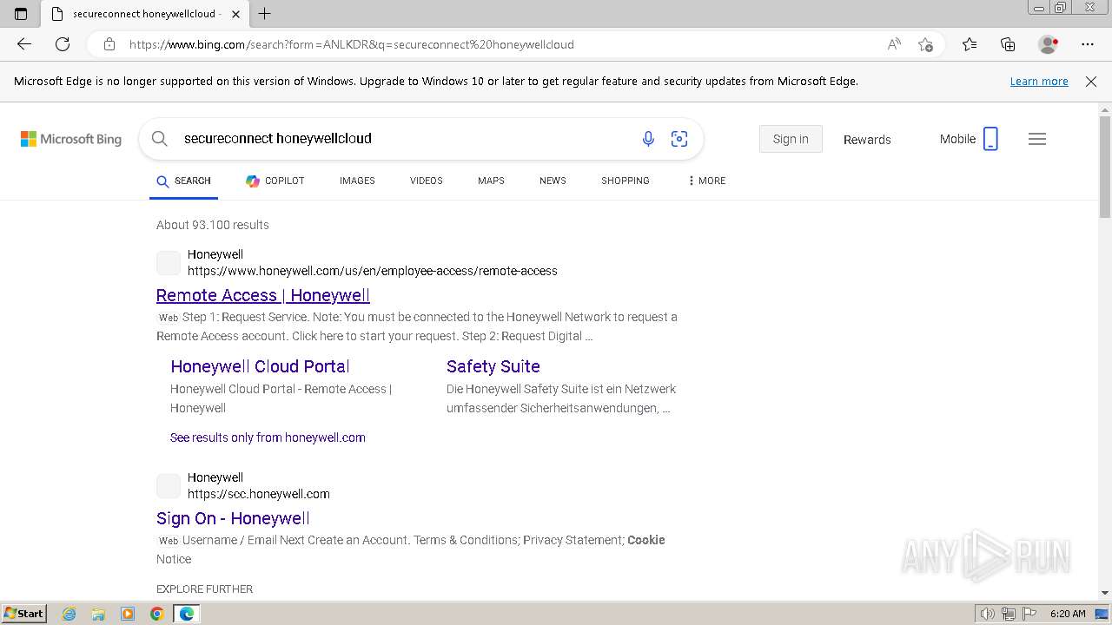Go to Microsoft Bing home logo

pyautogui.click(x=71, y=139)
